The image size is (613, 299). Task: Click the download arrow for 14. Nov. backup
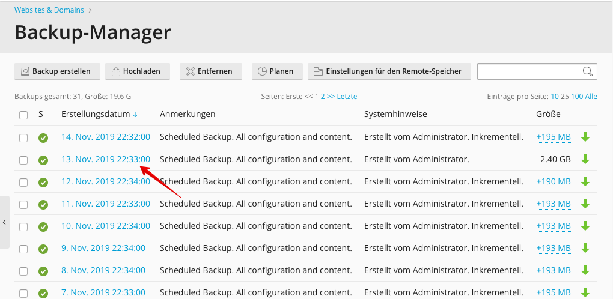click(x=585, y=137)
